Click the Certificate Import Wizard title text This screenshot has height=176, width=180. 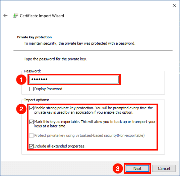[42, 16]
